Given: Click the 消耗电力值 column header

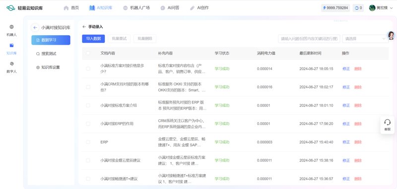Looking at the screenshot, I should [266, 53].
